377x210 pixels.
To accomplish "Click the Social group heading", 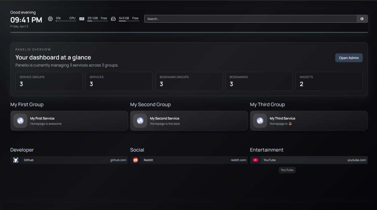I will [x=137, y=150].
